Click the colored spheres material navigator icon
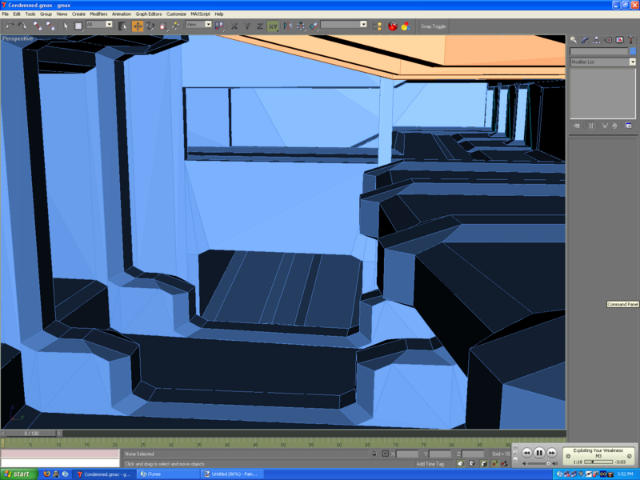The width and height of the screenshot is (640, 480). coord(406,26)
